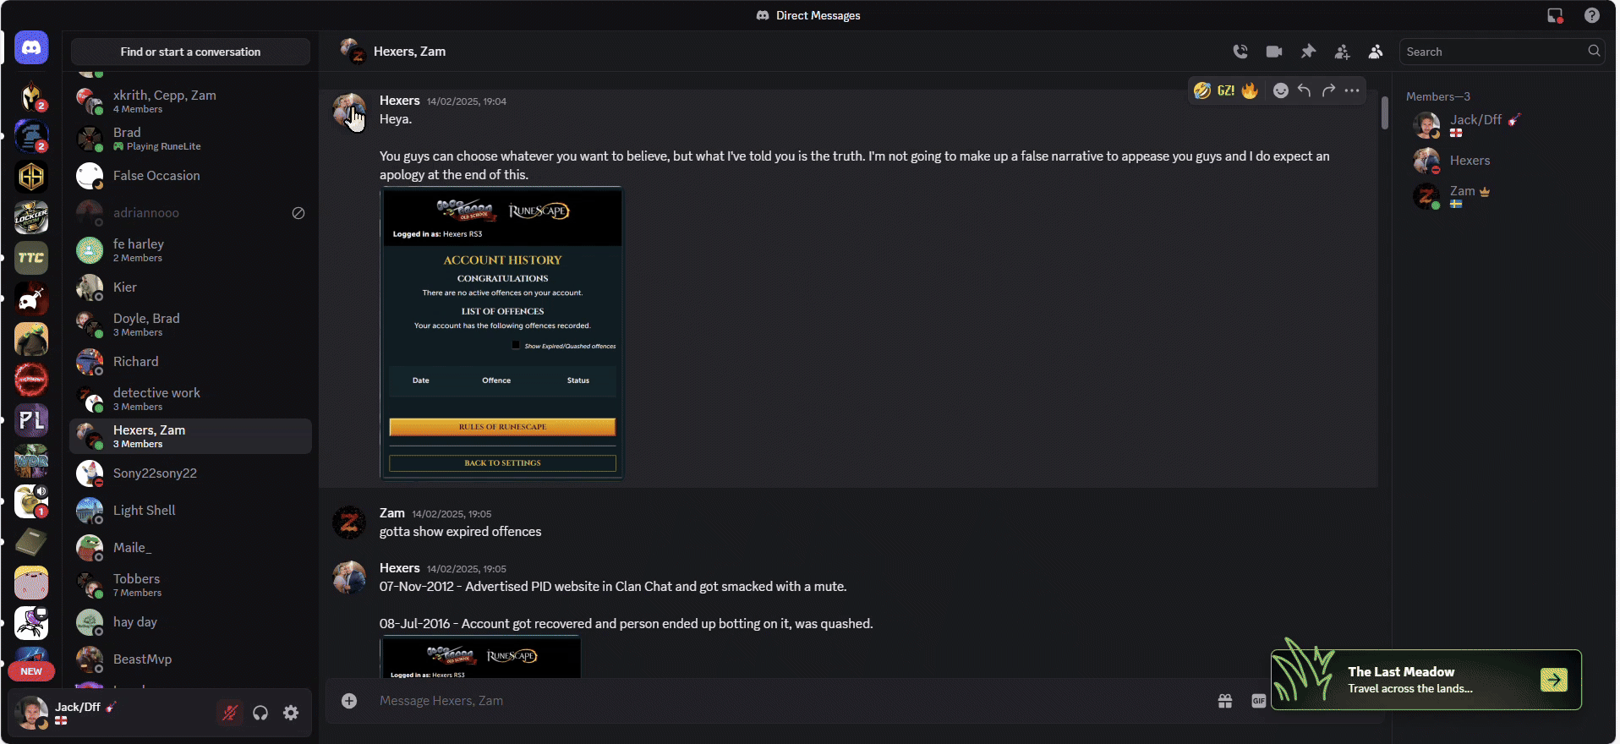Click the chat search field
Image resolution: width=1620 pixels, height=744 pixels.
pyautogui.click(x=1502, y=52)
